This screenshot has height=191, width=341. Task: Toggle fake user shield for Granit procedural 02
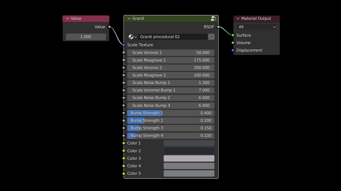[211, 37]
